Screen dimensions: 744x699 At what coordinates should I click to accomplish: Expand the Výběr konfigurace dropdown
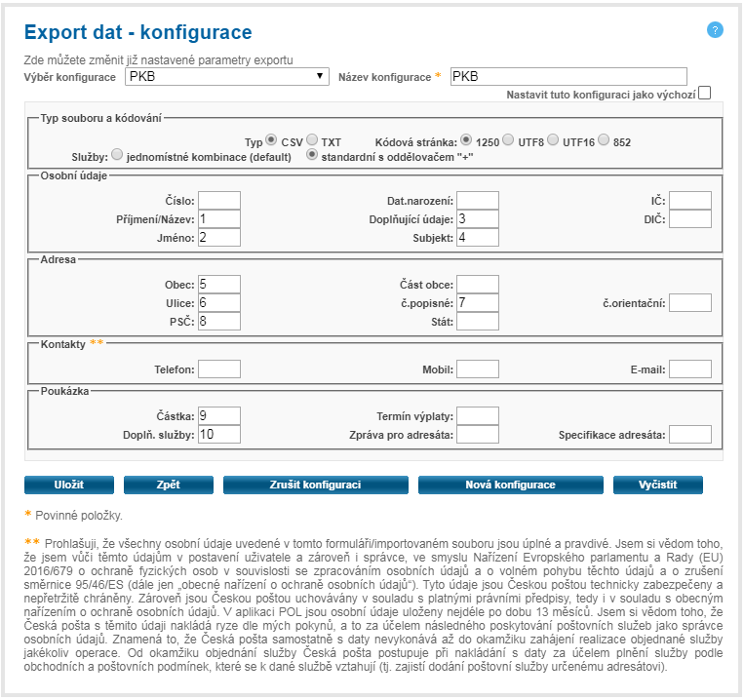[x=226, y=77]
